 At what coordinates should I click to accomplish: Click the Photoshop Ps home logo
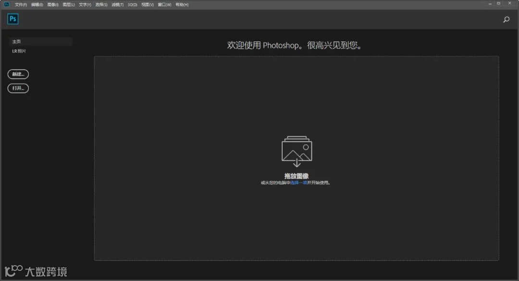(13, 19)
